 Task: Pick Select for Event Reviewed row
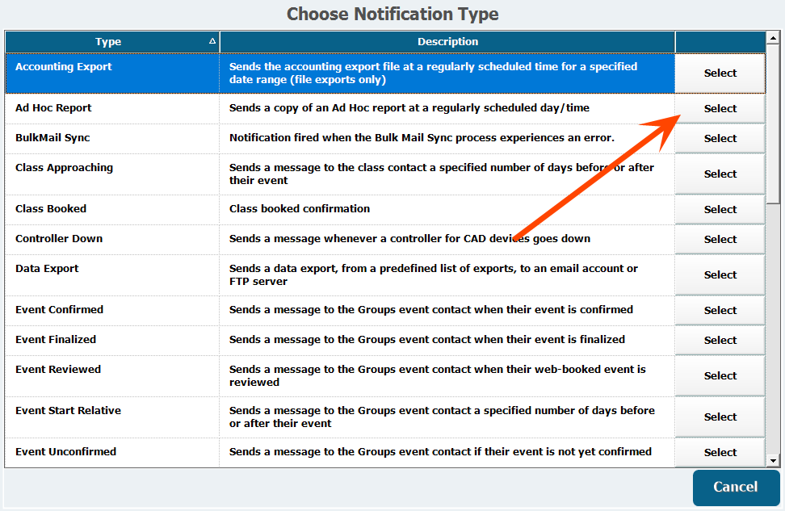point(720,376)
